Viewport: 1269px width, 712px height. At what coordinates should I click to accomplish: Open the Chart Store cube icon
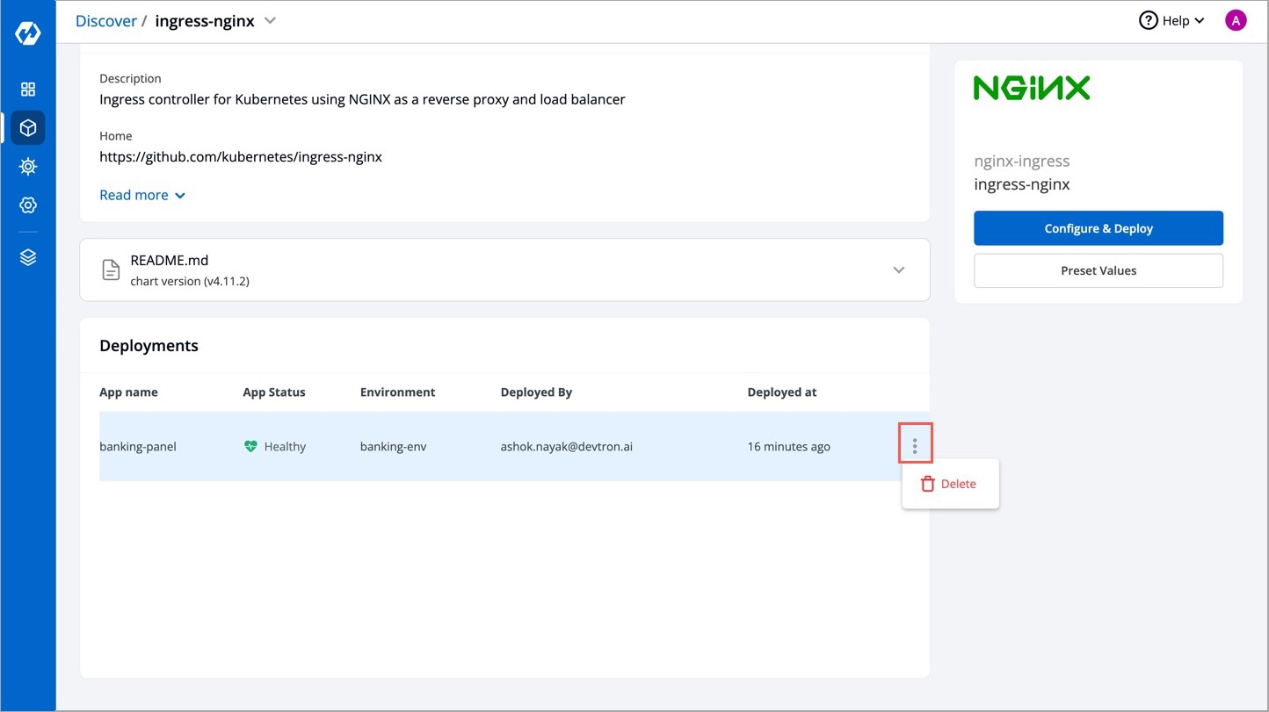coord(28,128)
